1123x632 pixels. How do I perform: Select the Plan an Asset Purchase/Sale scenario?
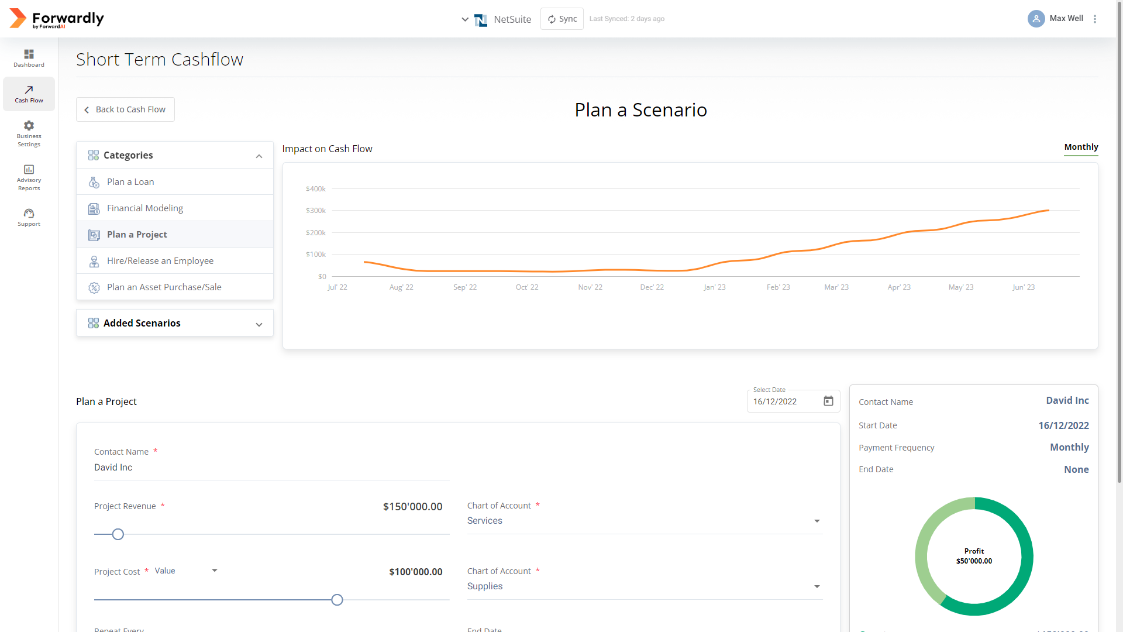164,287
